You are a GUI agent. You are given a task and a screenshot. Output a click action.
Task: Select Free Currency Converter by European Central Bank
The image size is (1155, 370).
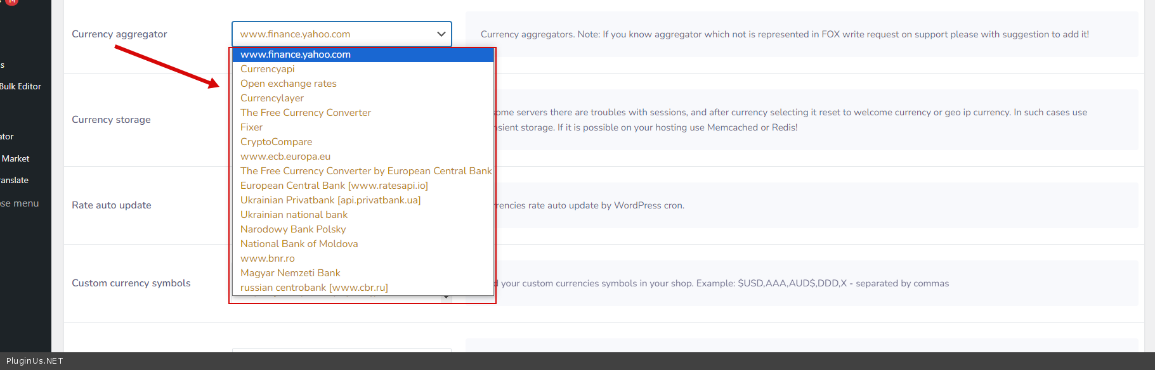tap(366, 171)
